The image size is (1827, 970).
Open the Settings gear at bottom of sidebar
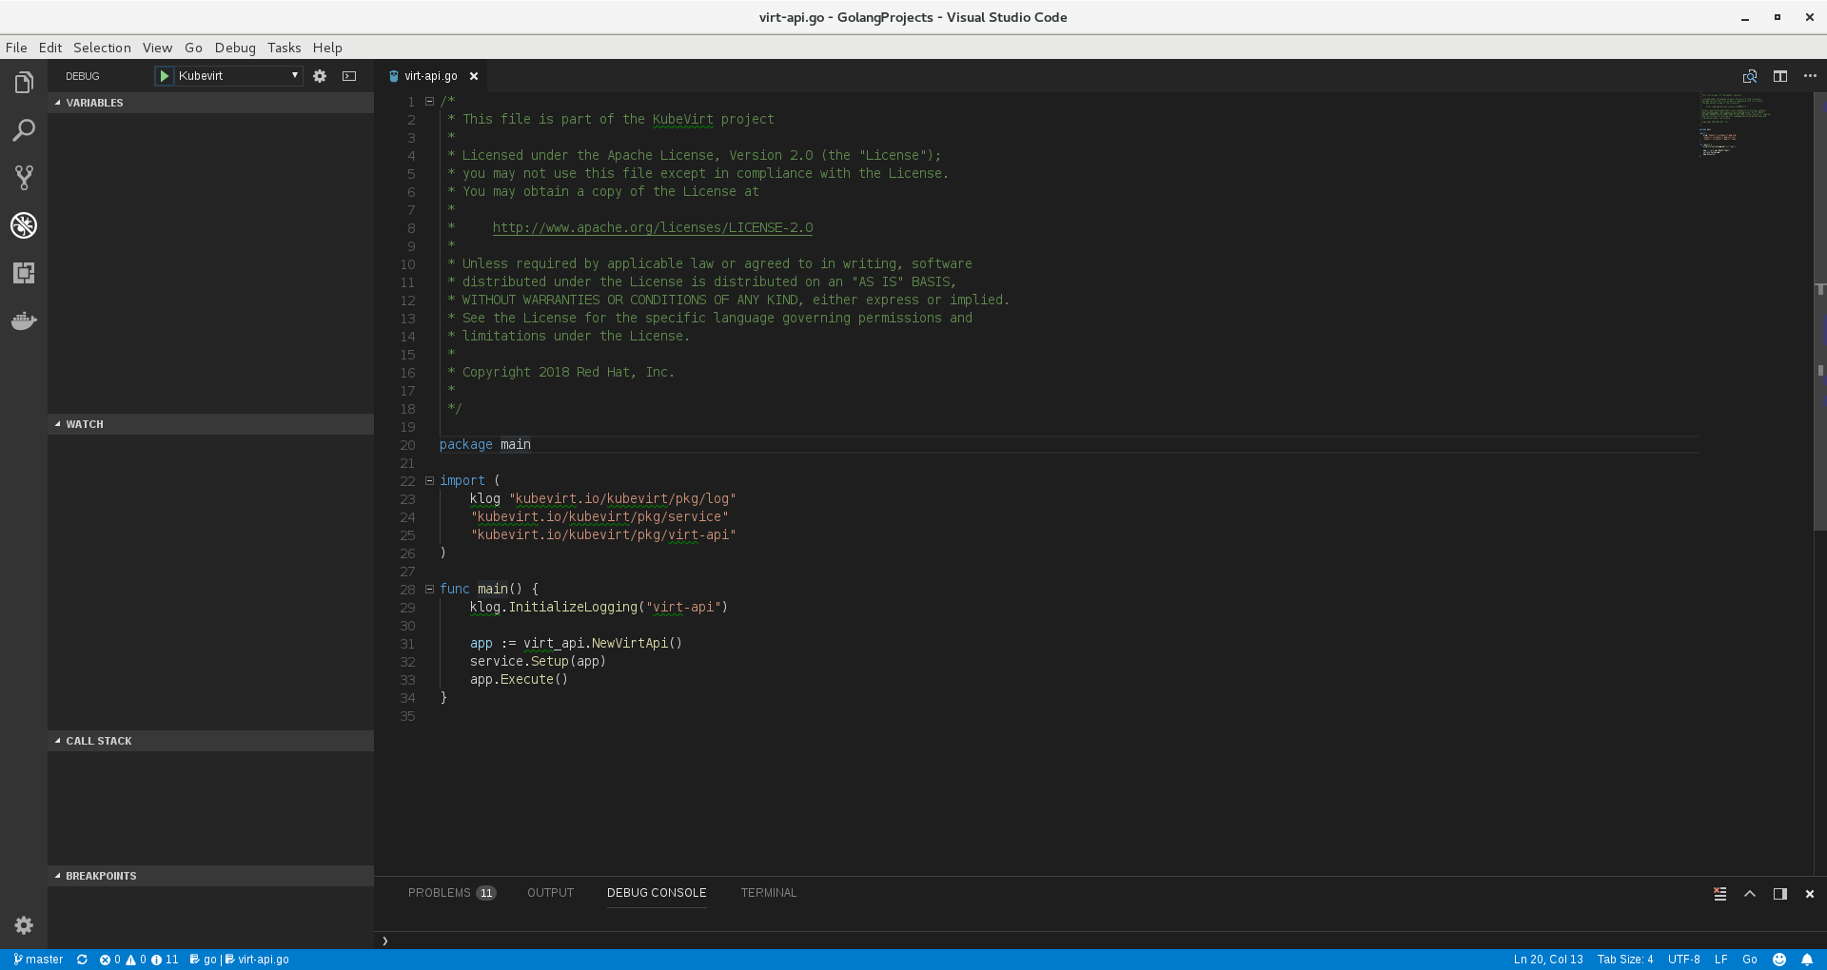(x=24, y=925)
